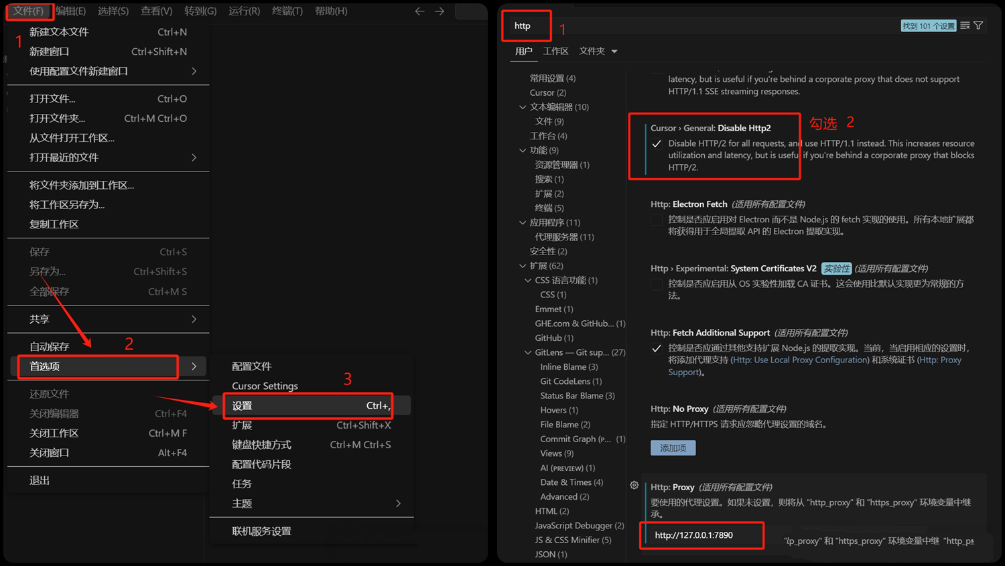Click the clear settings search list icon
The width and height of the screenshot is (1005, 566).
(965, 25)
